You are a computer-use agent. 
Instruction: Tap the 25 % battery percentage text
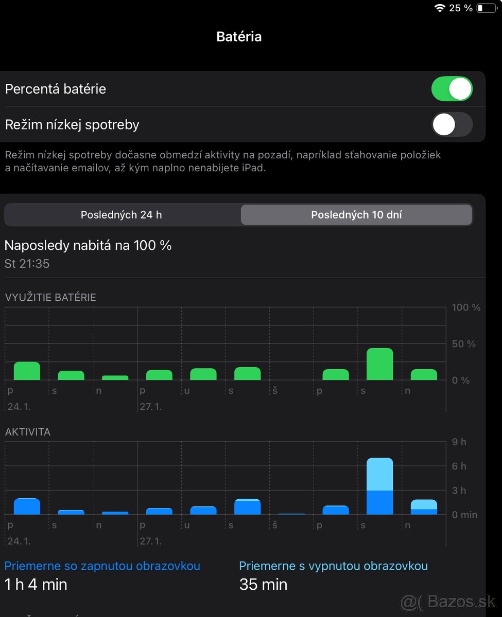point(461,8)
